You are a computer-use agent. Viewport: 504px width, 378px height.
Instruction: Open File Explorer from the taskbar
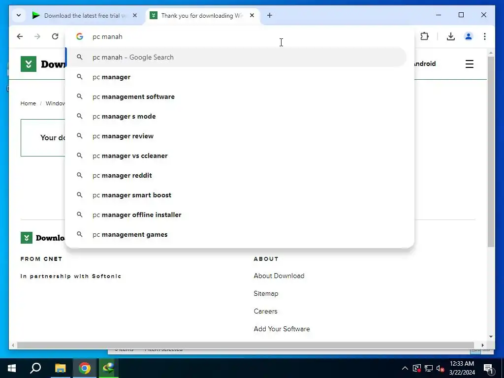(x=60, y=368)
